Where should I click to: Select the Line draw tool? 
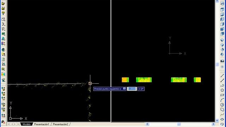[x=222, y=75]
